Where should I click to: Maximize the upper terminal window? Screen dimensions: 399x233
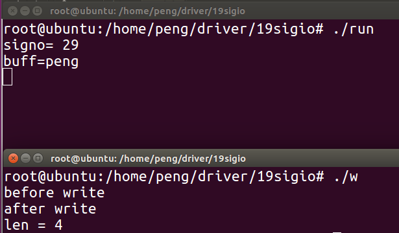pos(37,11)
